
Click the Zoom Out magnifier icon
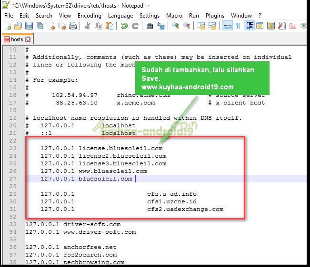(x=187, y=26)
